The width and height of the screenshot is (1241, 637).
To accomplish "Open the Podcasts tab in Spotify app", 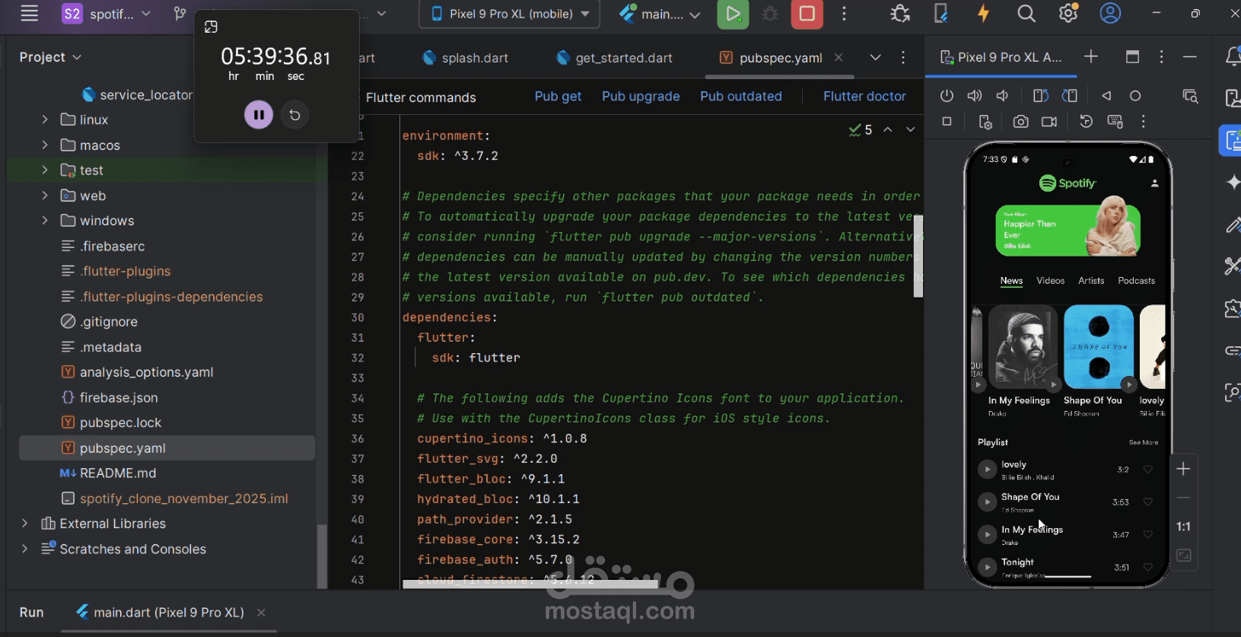I will pos(1136,281).
